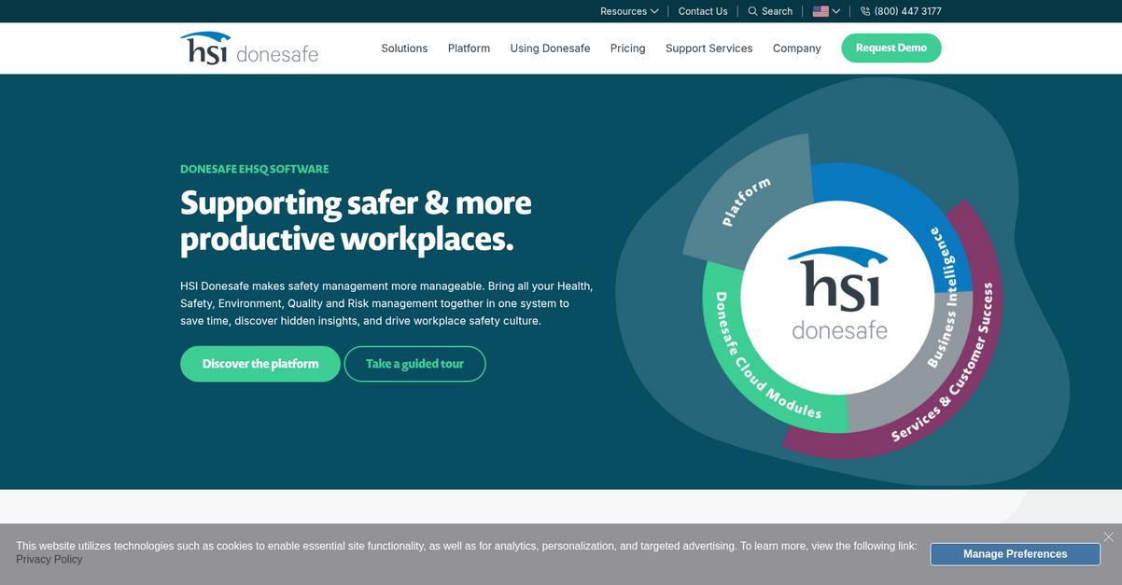The height and width of the screenshot is (585, 1122).
Task: Go to the Pricing page
Action: [627, 49]
